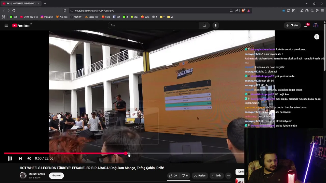Open the bookmark labeled 4

tap(155, 17)
